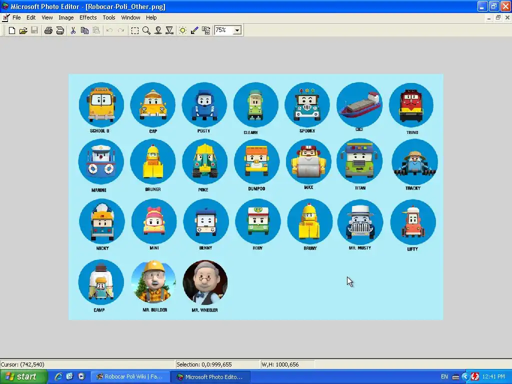Screen dimensions: 512x384
Task: Click the greyed-out Paste clipboard icon
Action: [x=96, y=30]
